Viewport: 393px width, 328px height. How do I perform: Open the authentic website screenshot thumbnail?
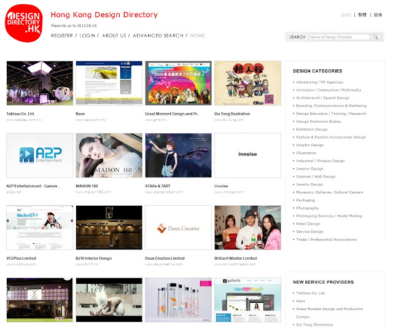tap(247, 300)
